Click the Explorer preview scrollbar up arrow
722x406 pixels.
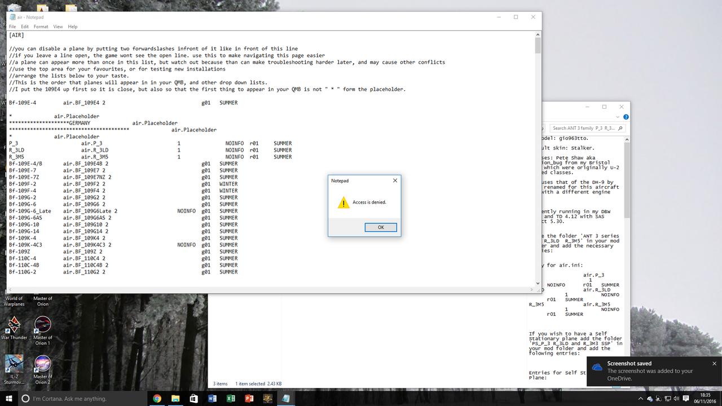coord(626,140)
